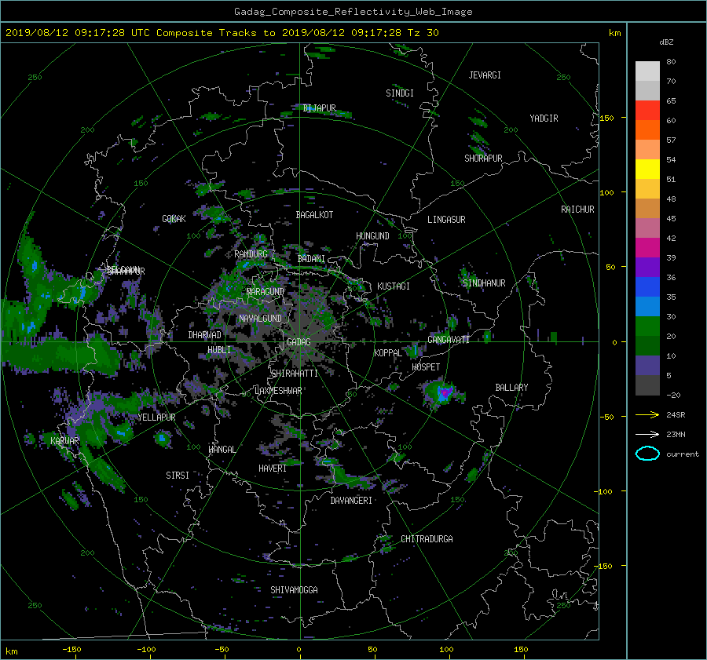Viewport: 707px width, 660px height.
Task: Click the 100 bottom-axis tick label
Action: pos(446,650)
